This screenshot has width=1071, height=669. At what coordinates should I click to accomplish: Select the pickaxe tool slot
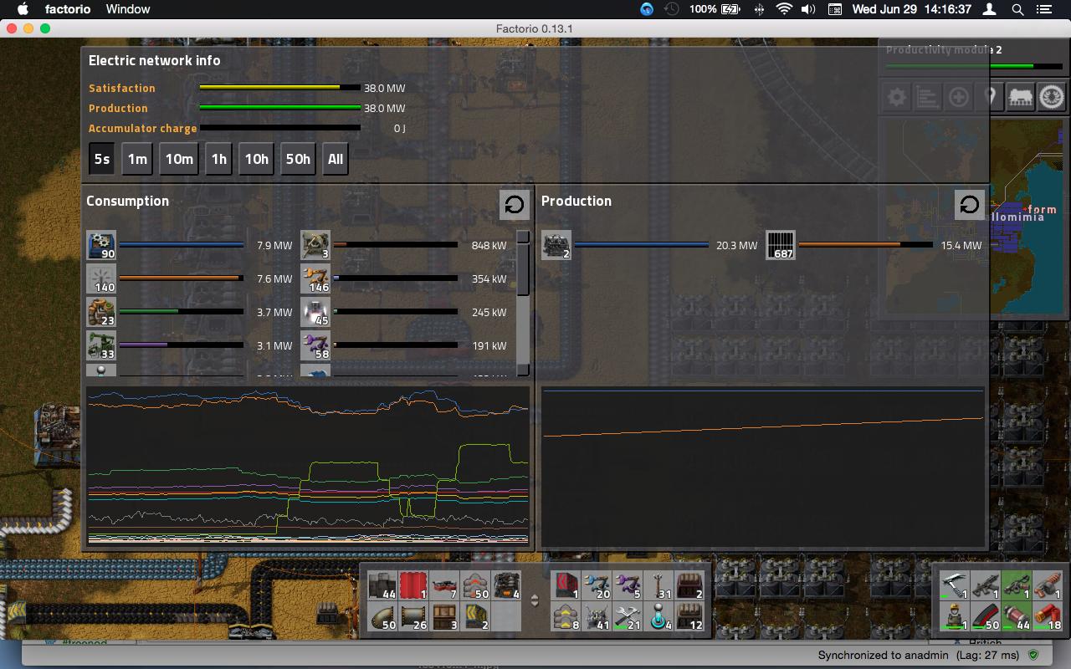tap(955, 585)
